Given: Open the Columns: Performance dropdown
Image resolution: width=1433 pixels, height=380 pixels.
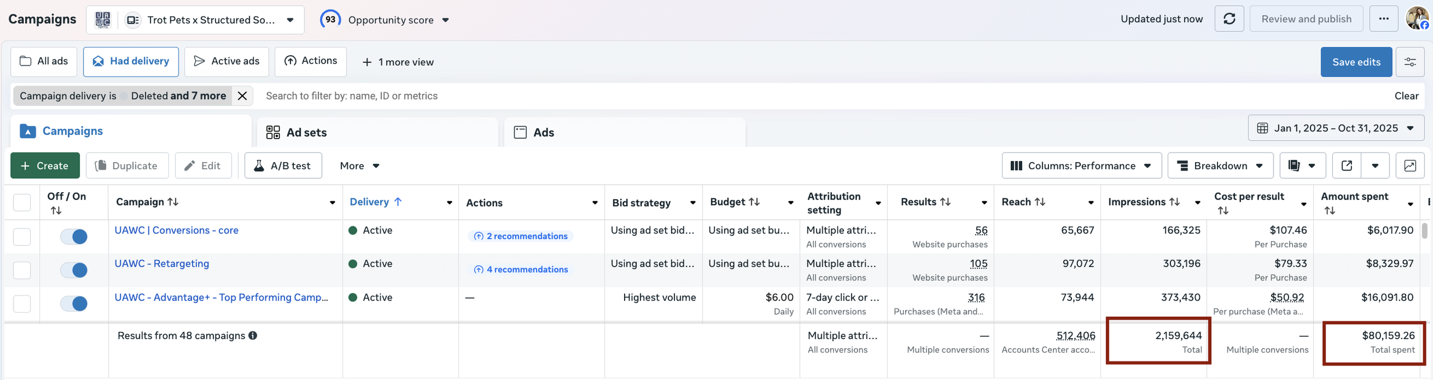Looking at the screenshot, I should point(1081,165).
